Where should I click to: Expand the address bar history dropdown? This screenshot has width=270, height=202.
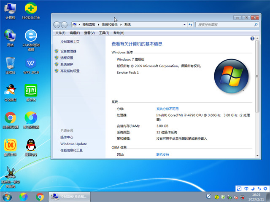click(x=184, y=25)
